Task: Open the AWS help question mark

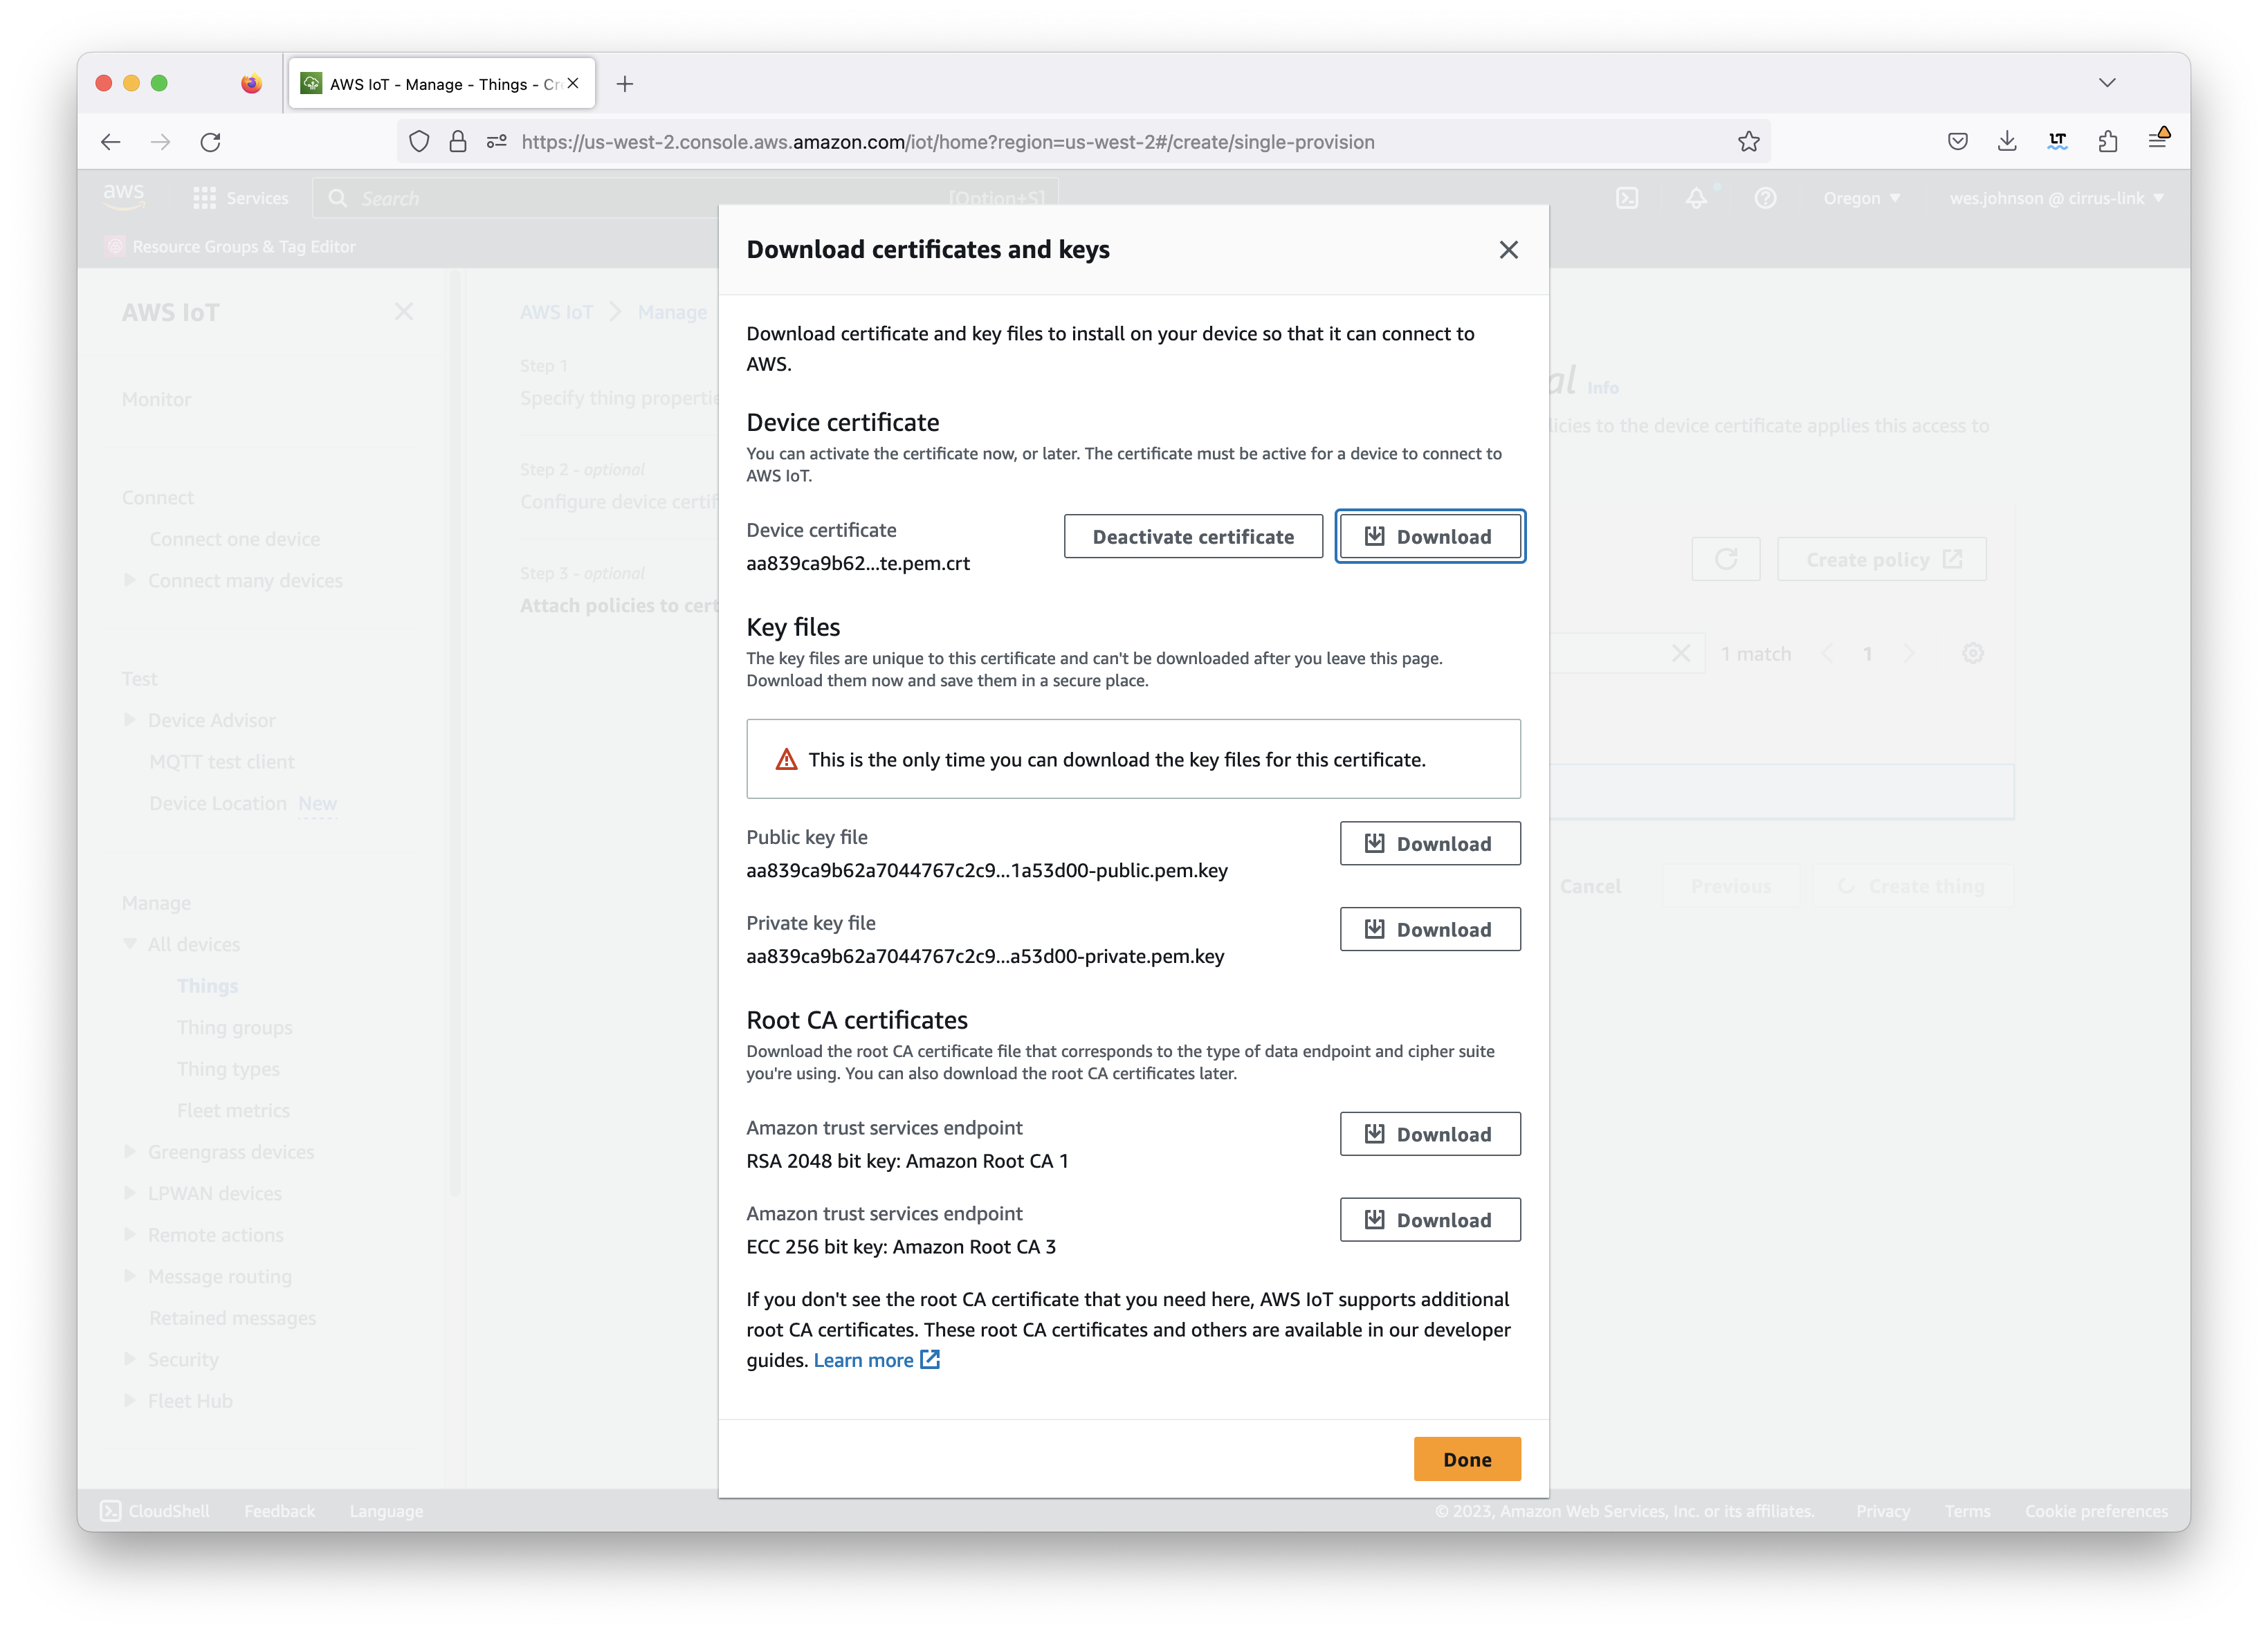Action: pyautogui.click(x=1765, y=198)
